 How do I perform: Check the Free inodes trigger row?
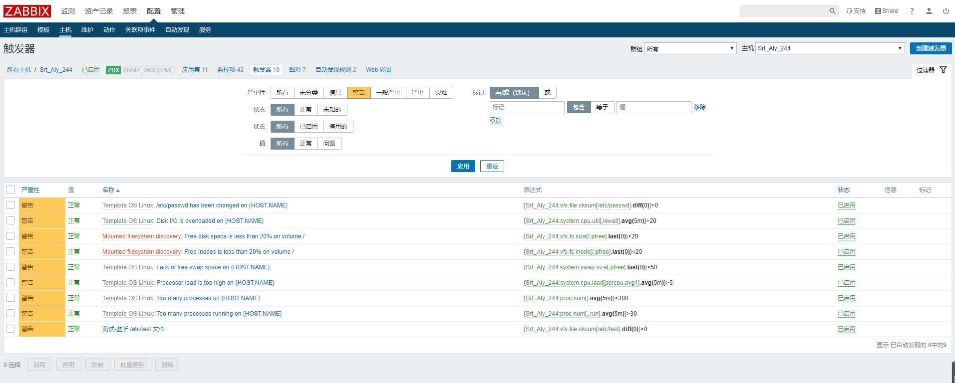point(10,251)
